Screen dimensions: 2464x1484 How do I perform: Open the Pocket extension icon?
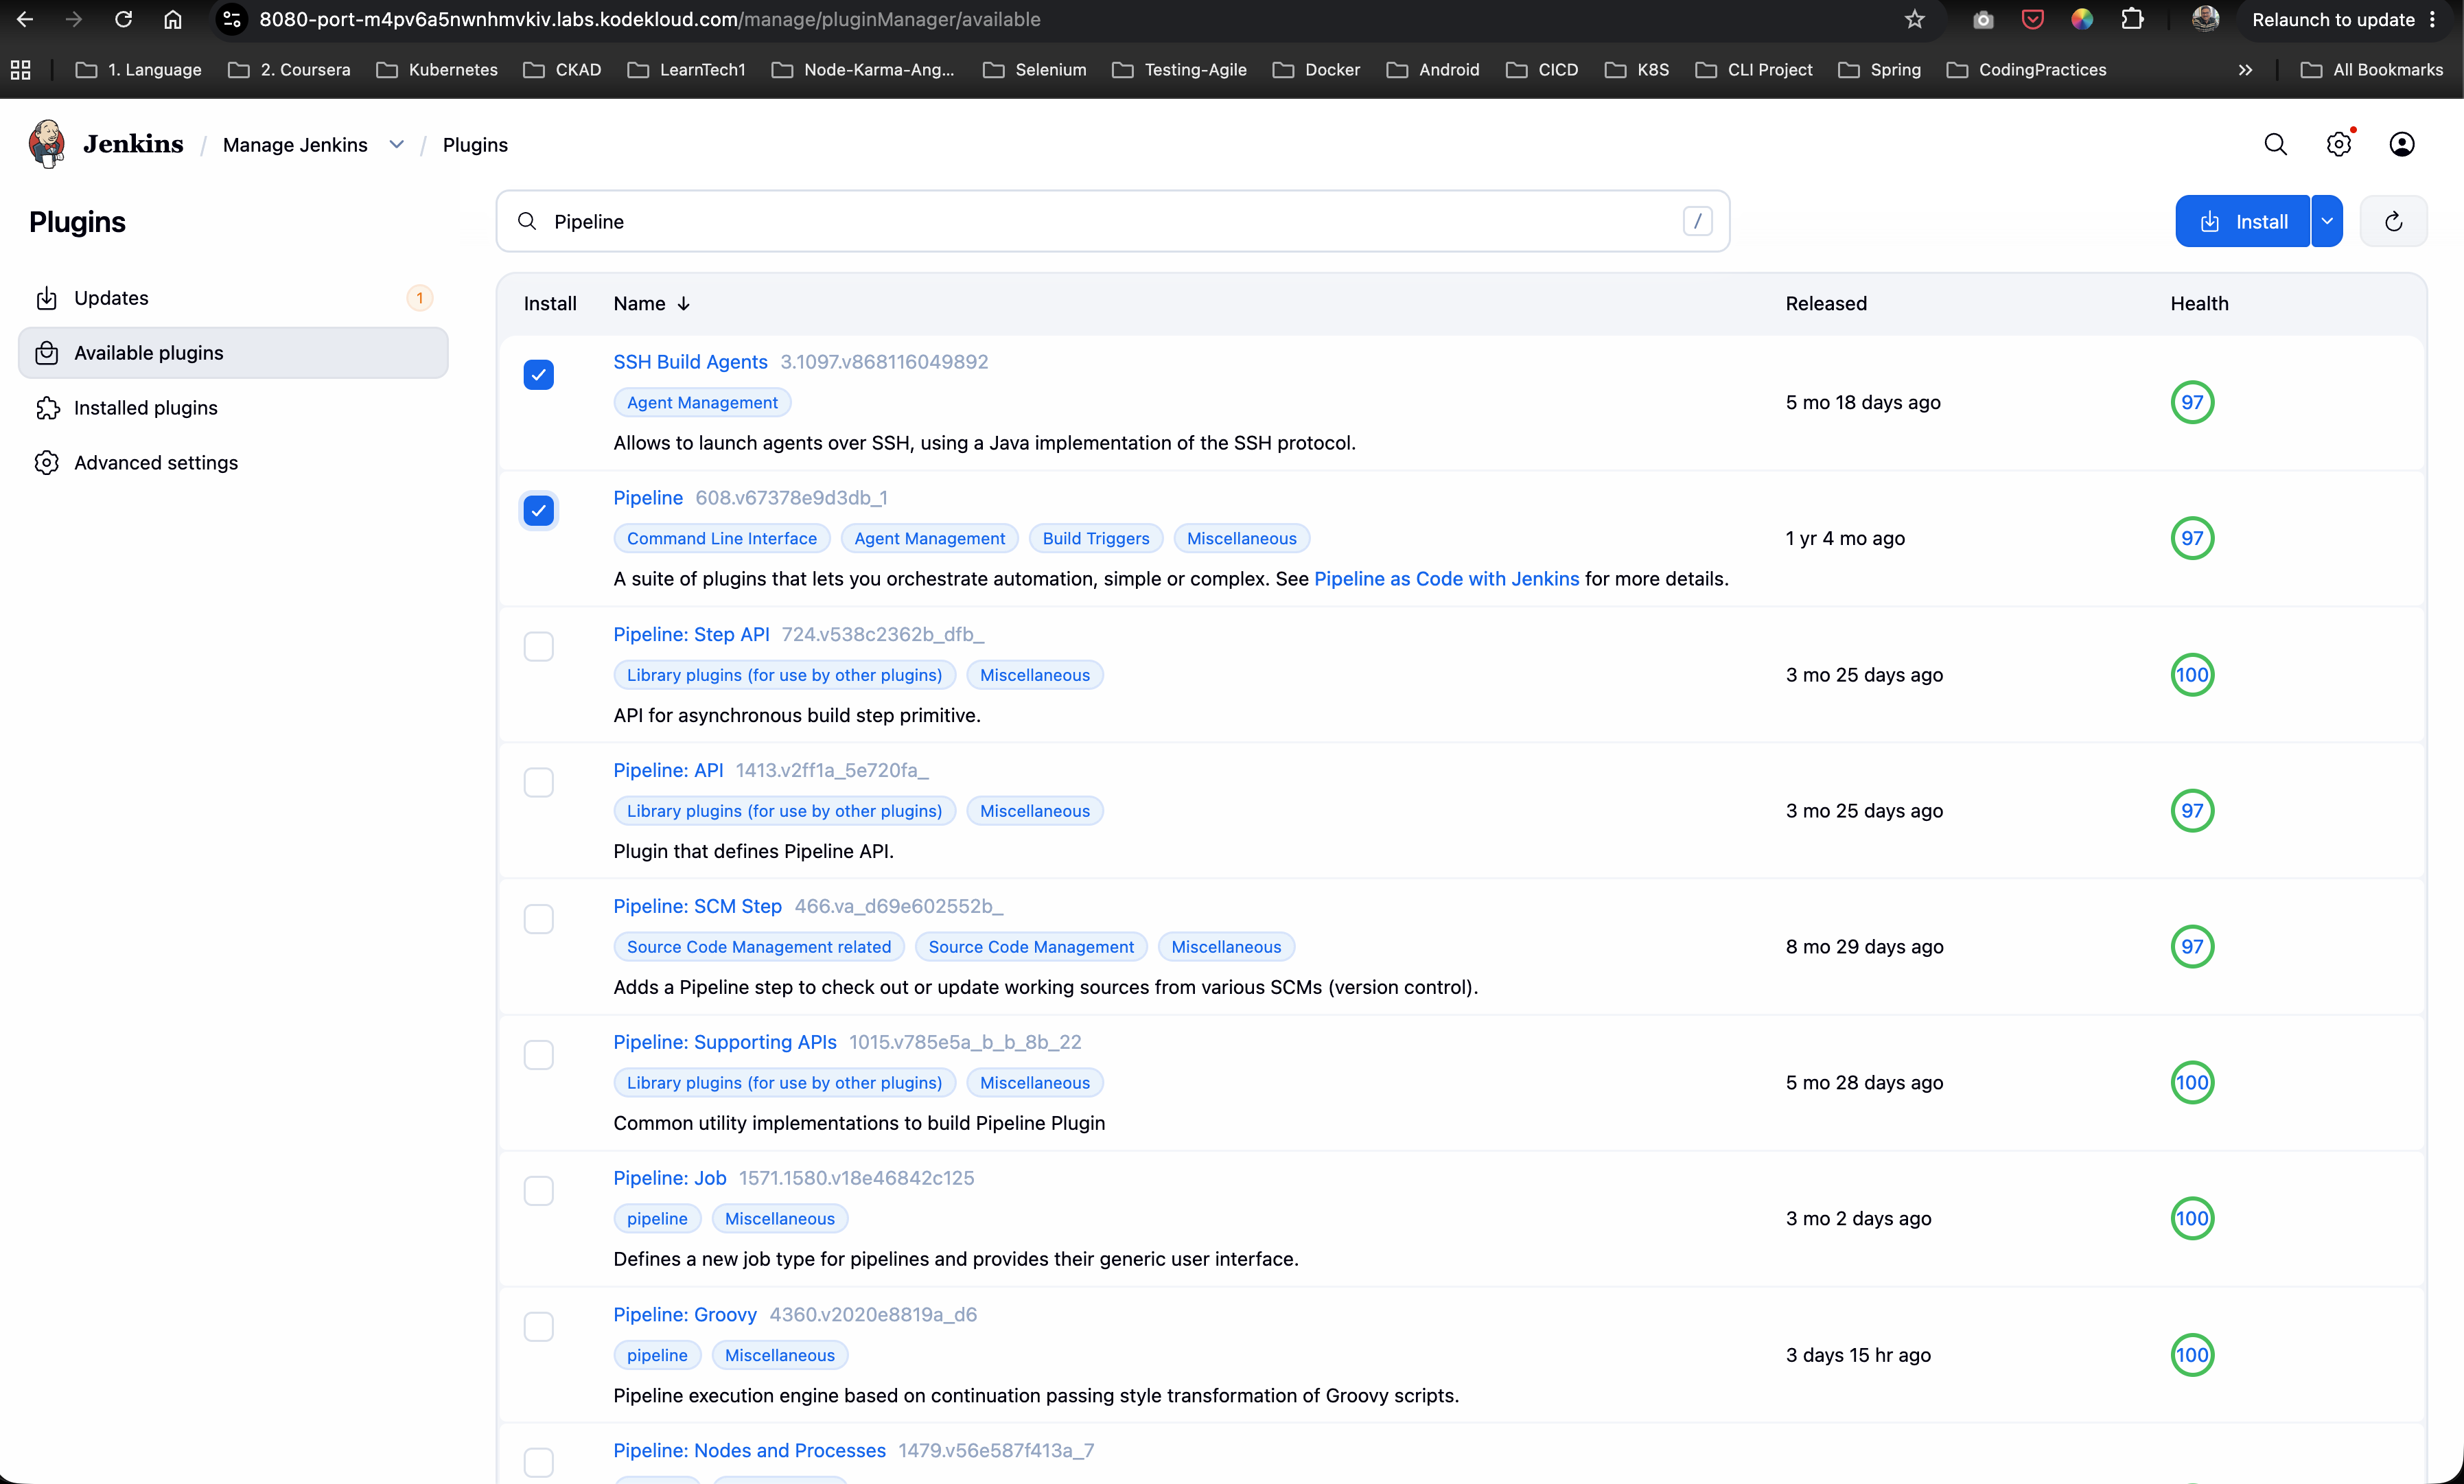click(2032, 19)
